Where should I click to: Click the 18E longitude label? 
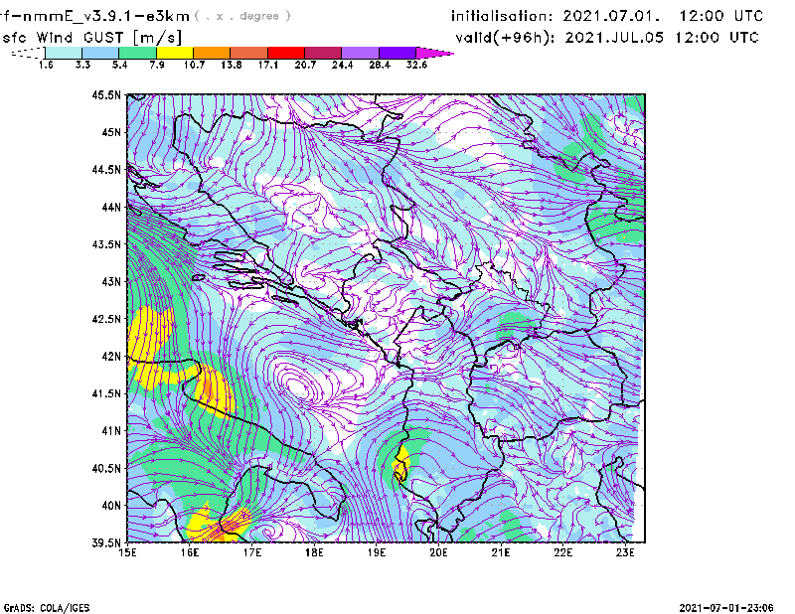coord(314,552)
